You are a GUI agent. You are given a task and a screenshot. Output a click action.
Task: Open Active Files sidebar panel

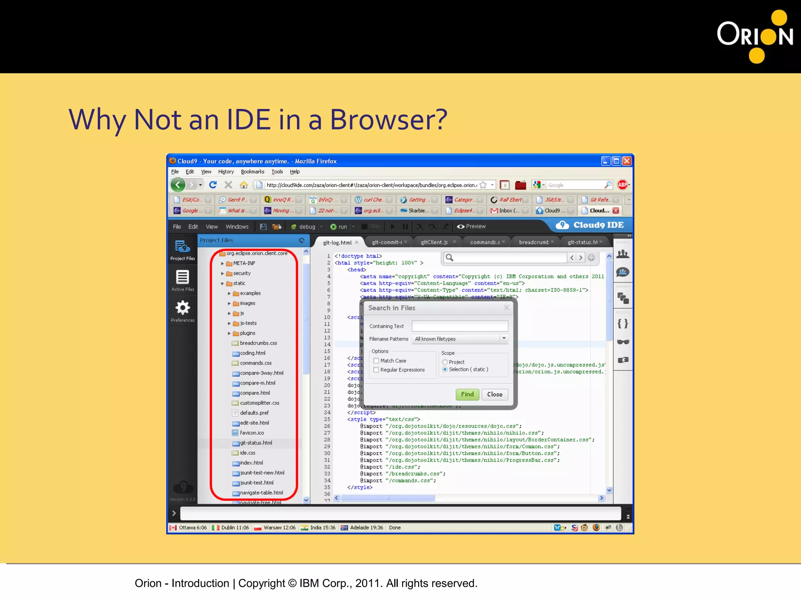(183, 281)
